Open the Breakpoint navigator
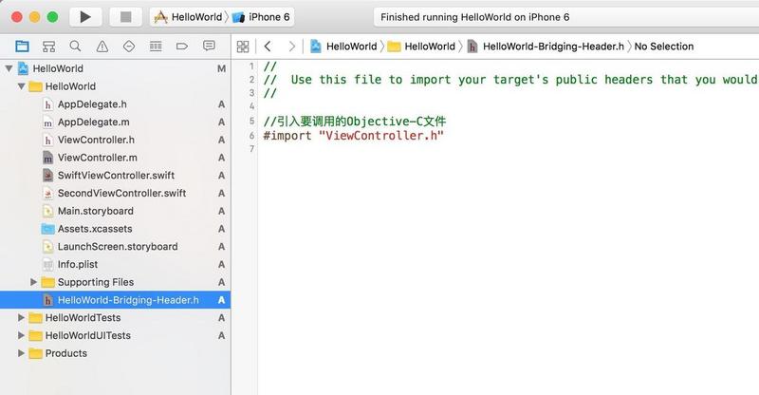This screenshot has height=395, width=759. pos(182,46)
